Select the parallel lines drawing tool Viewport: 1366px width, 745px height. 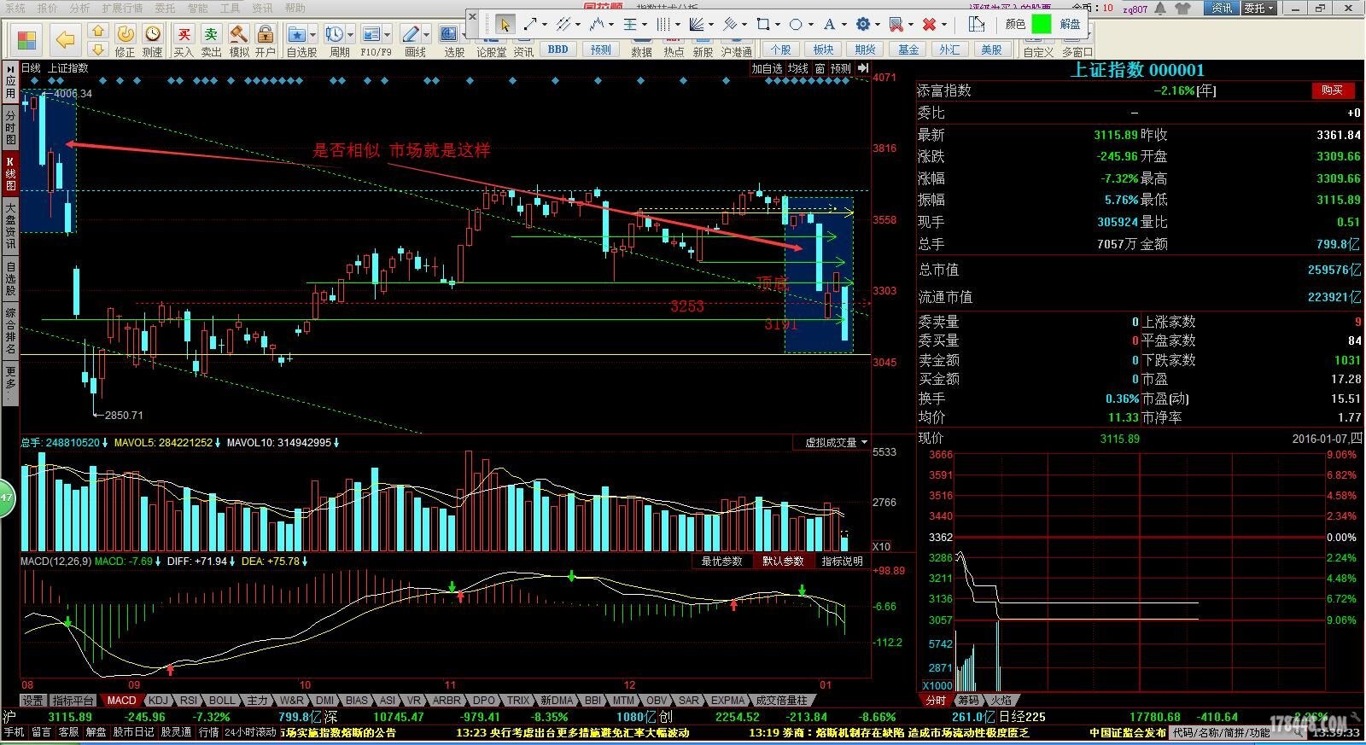pos(563,24)
